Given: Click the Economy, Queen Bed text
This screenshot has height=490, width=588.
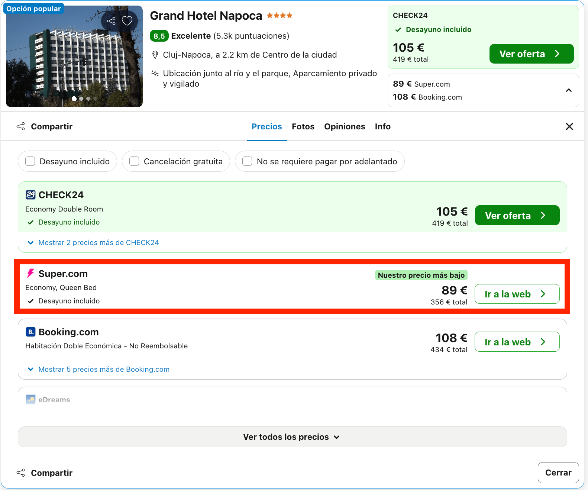Looking at the screenshot, I should coord(61,287).
